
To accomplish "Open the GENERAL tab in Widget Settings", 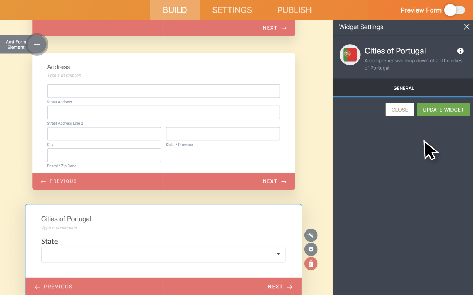I will (x=404, y=88).
